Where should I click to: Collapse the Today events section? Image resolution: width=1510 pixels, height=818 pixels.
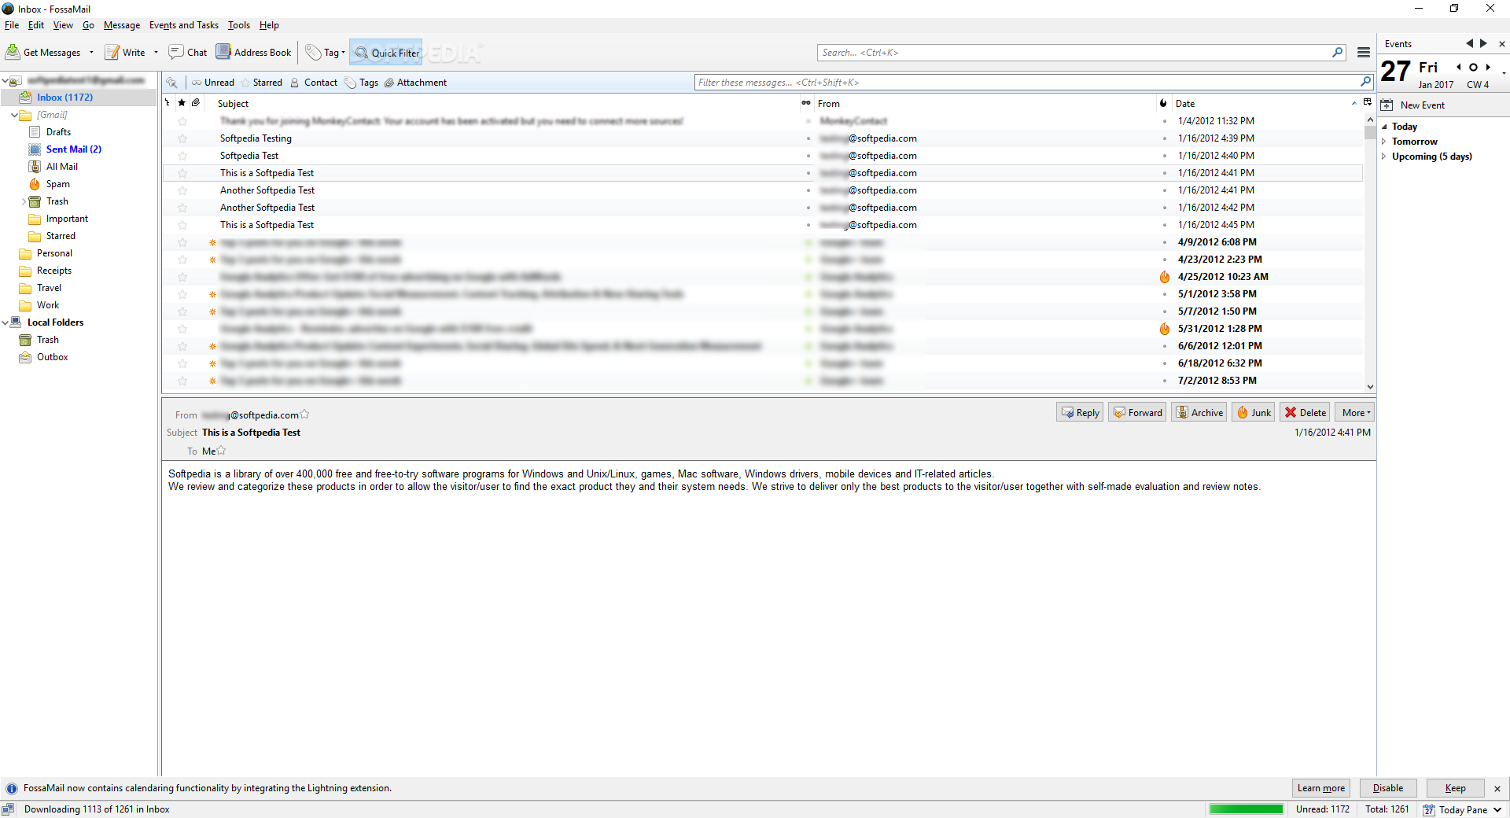coord(1384,127)
